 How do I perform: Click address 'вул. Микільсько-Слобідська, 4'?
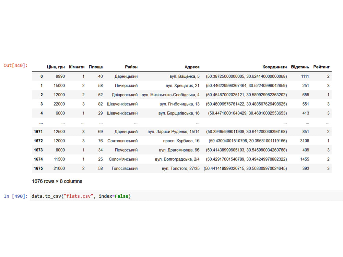pos(170,95)
